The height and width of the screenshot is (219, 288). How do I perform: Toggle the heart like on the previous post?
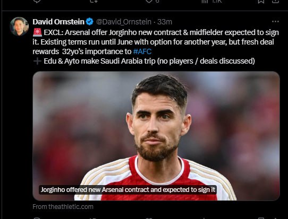coord(149,1)
